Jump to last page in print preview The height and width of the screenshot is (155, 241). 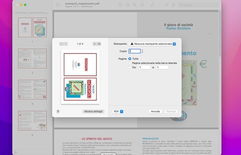pyautogui.click(x=99, y=44)
